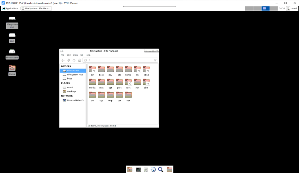The height and width of the screenshot is (173, 299).
Task: Select the var folder icon
Action: [x=128, y=95]
